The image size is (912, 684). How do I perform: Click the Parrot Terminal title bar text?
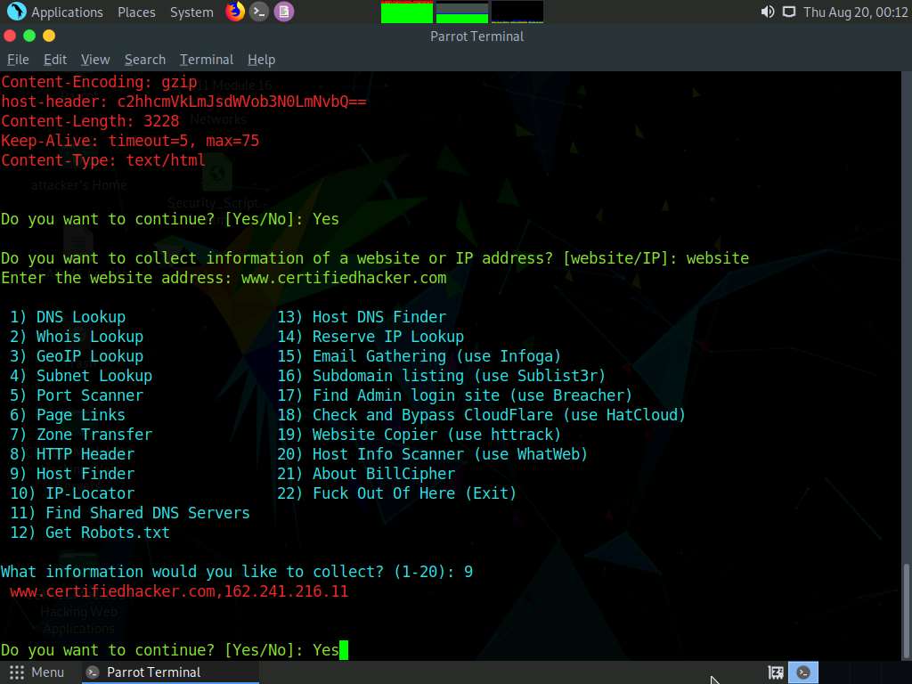(x=477, y=37)
